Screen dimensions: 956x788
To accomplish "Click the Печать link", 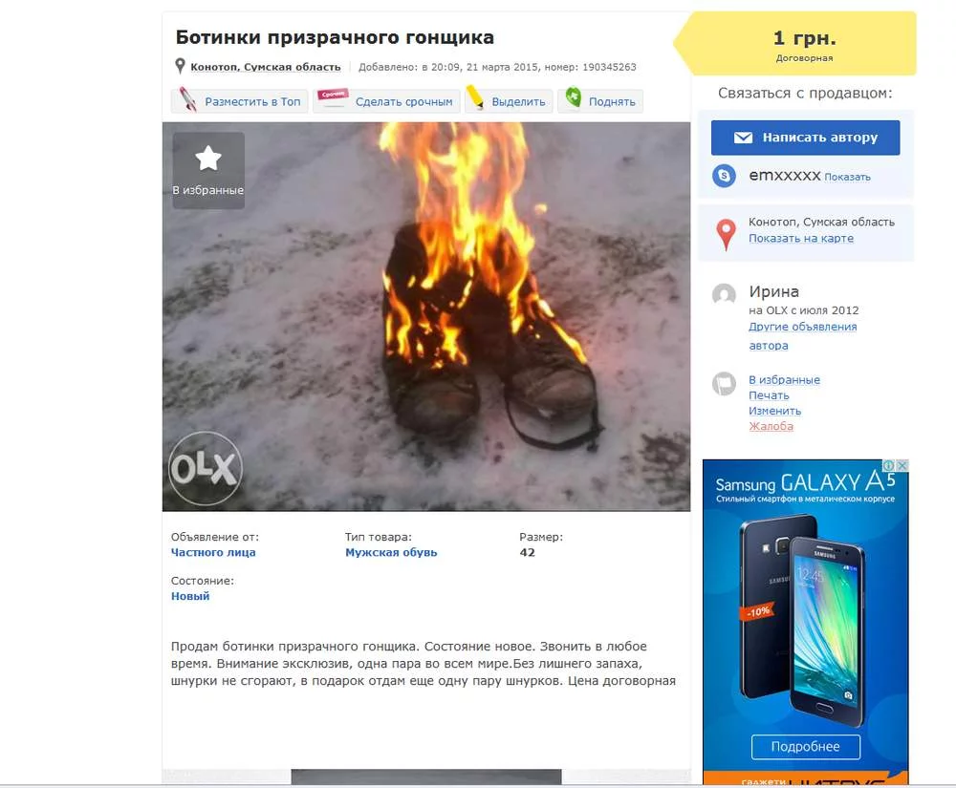I will coord(769,395).
